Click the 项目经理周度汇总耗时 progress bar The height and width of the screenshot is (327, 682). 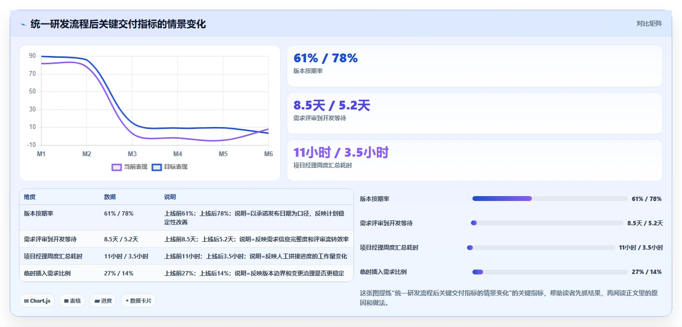[x=541, y=248]
